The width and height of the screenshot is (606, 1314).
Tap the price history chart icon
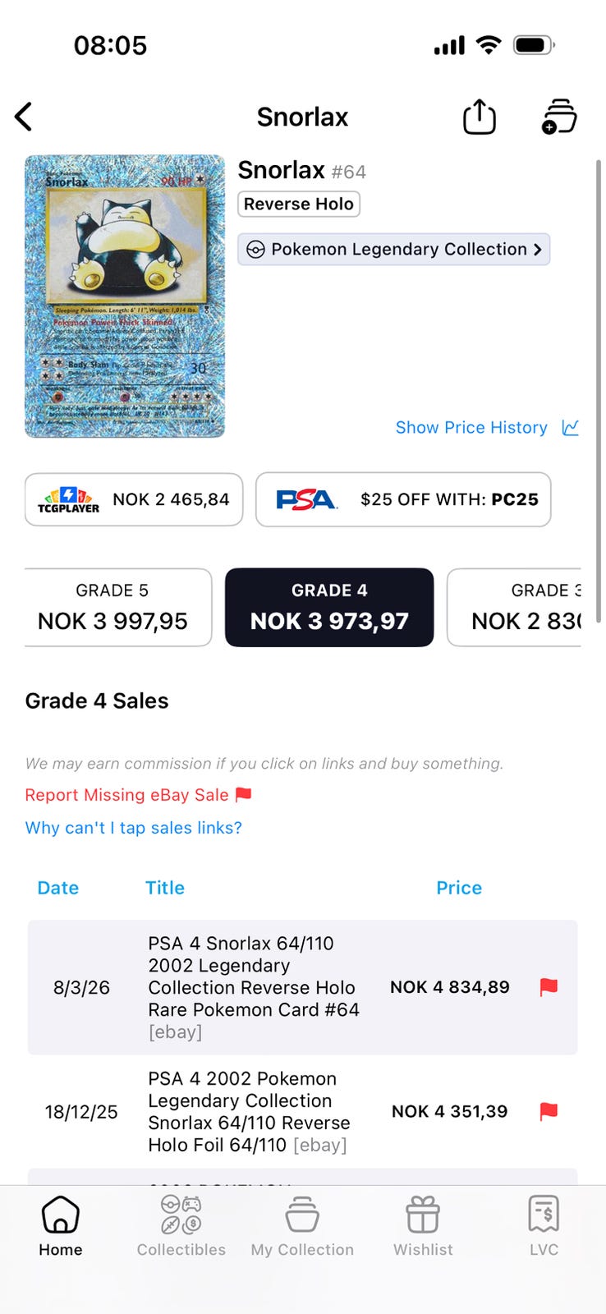pyautogui.click(x=571, y=427)
